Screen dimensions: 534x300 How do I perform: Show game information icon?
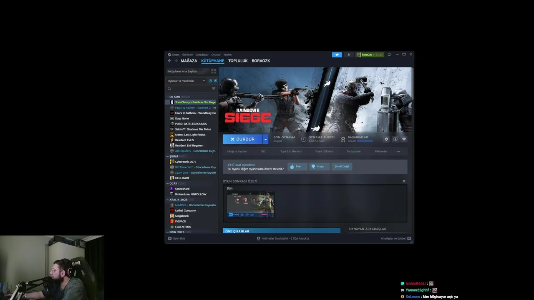395,139
